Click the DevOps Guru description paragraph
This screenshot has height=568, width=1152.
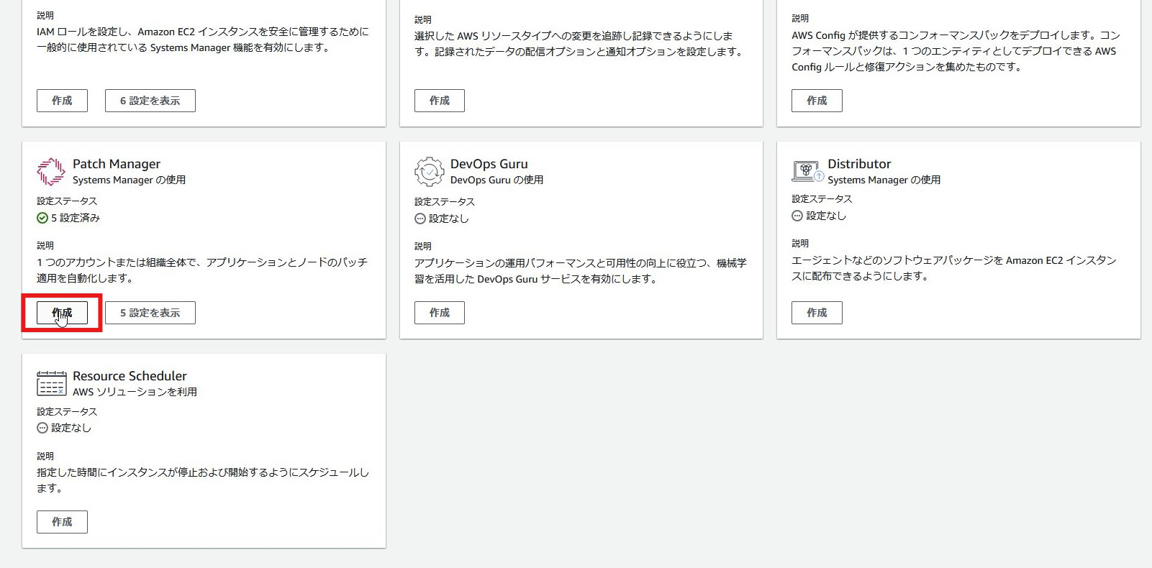[x=581, y=271]
